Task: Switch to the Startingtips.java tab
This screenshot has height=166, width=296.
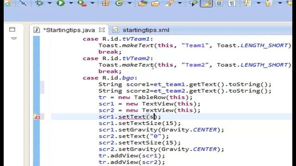Action: [x=69, y=30]
